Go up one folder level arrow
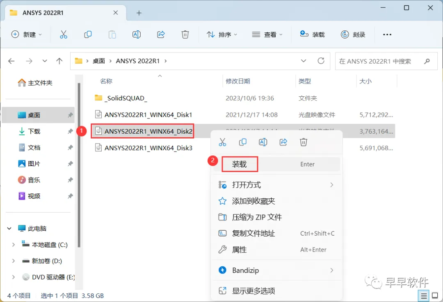 [59, 61]
